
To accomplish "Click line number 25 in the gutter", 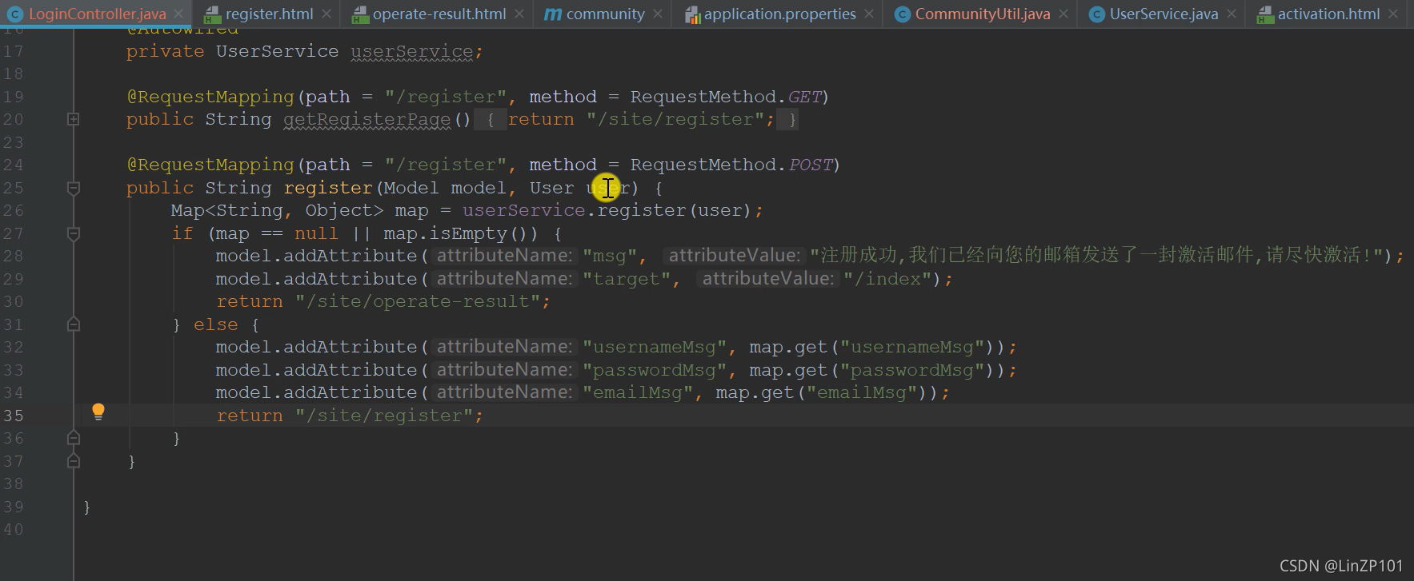I will (x=14, y=188).
